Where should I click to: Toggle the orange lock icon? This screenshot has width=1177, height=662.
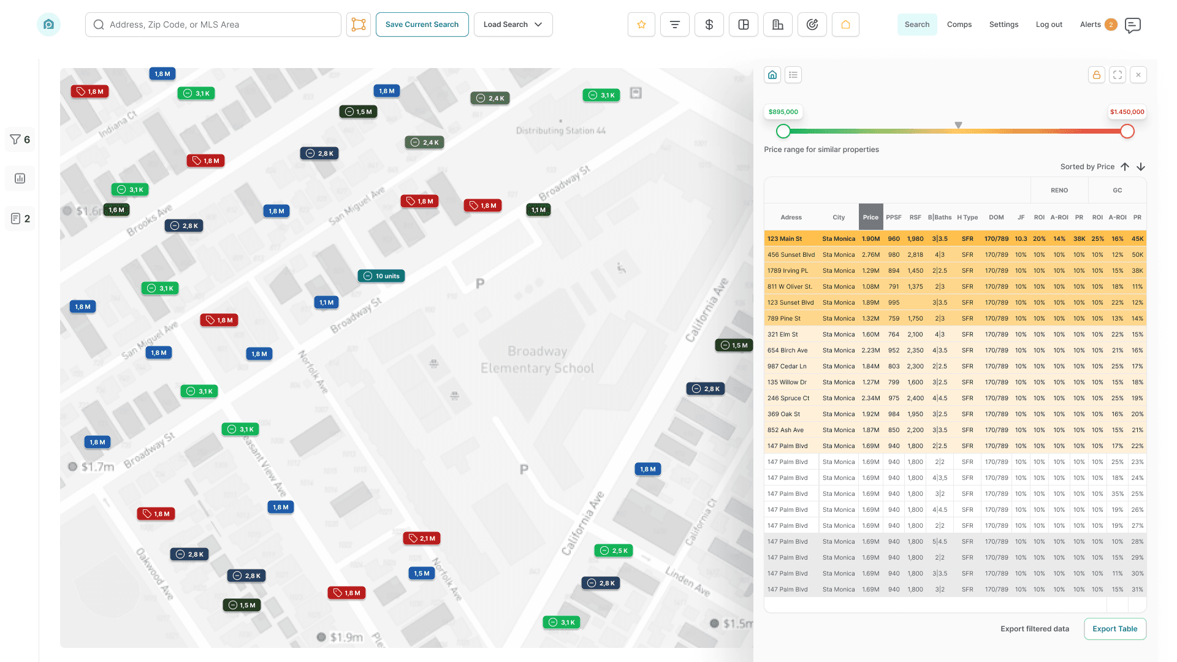point(1097,75)
